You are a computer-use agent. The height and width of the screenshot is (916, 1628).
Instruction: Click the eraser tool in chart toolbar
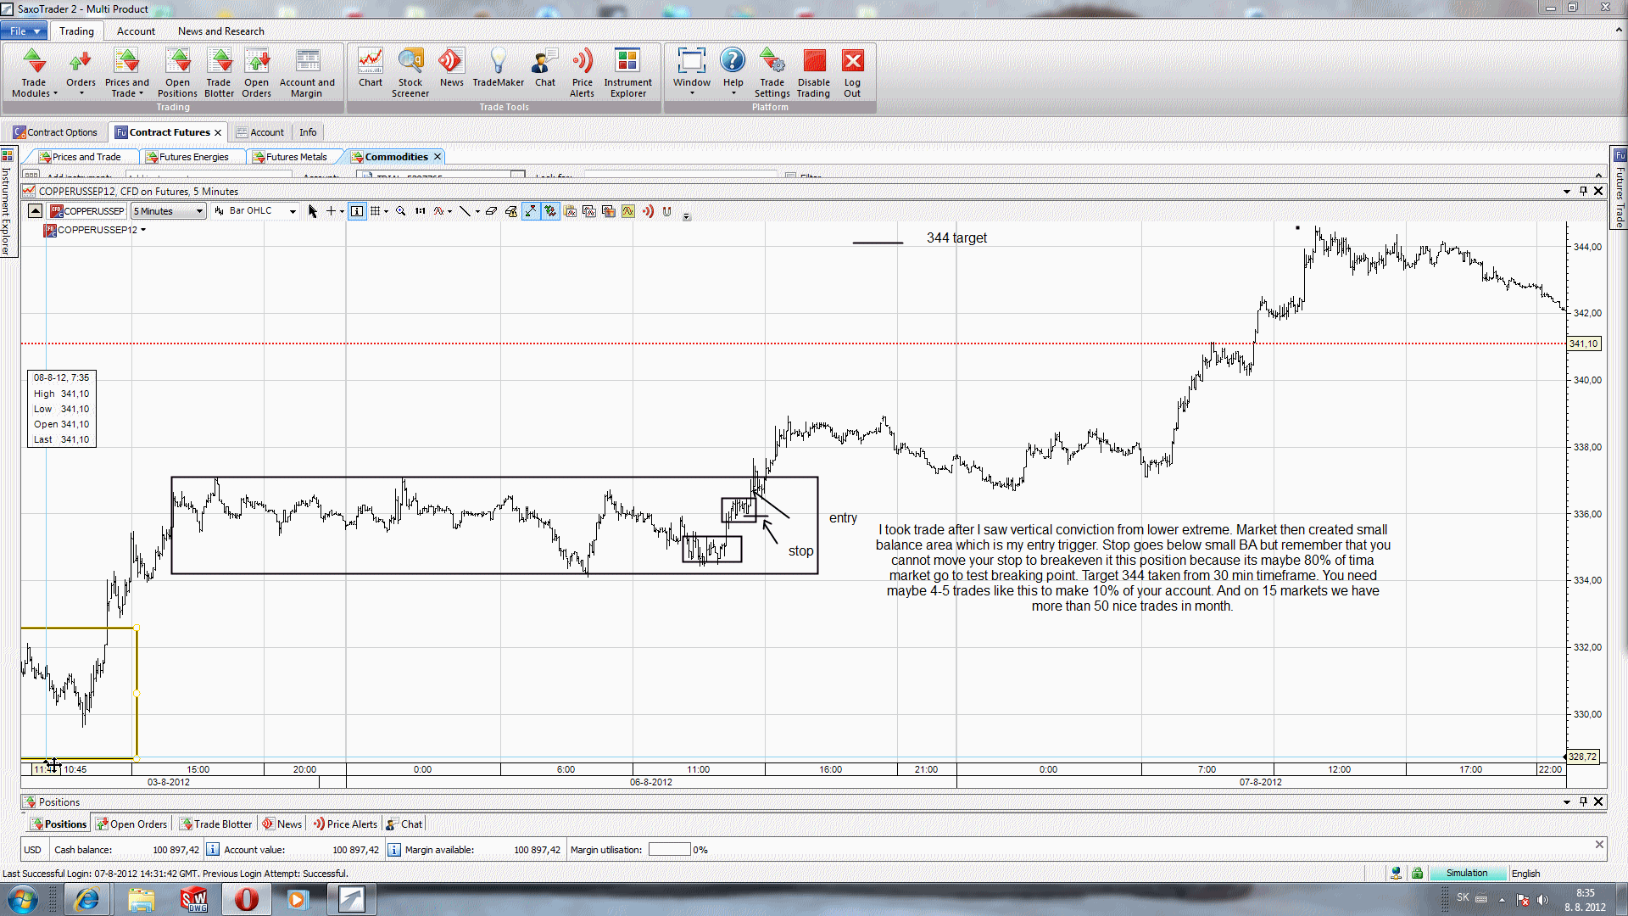491,211
